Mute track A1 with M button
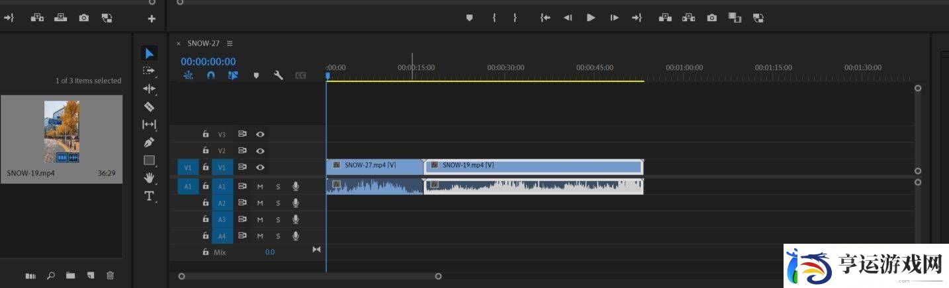 (260, 186)
